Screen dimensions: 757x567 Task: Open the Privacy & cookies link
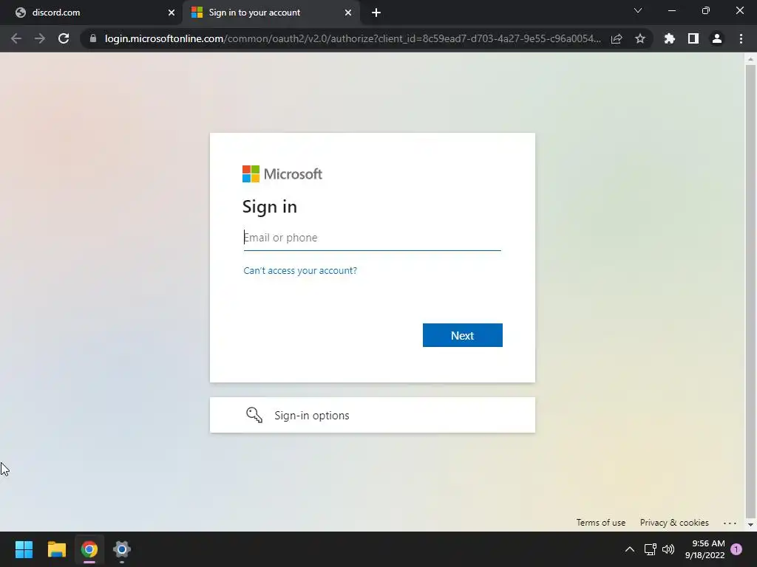pyautogui.click(x=674, y=523)
